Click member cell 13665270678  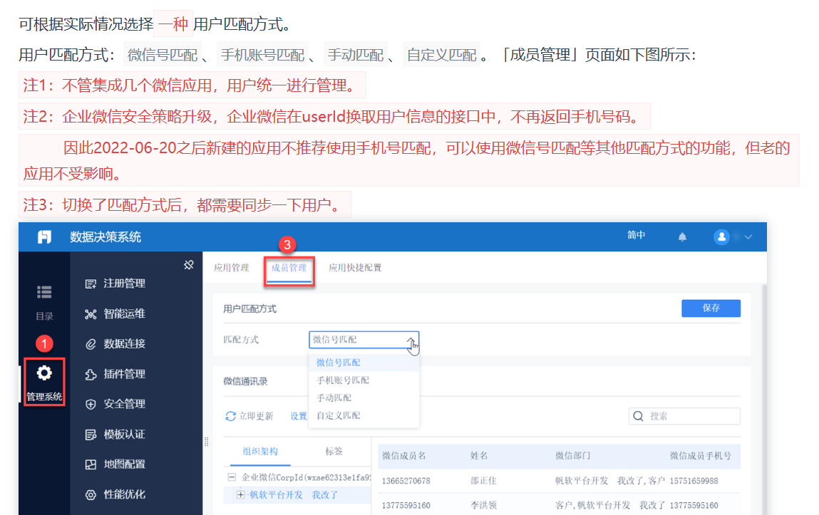pos(406,481)
